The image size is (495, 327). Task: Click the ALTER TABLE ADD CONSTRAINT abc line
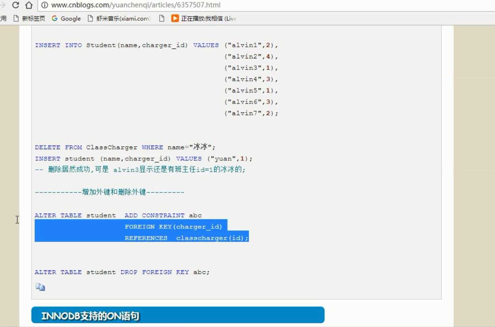click(118, 215)
